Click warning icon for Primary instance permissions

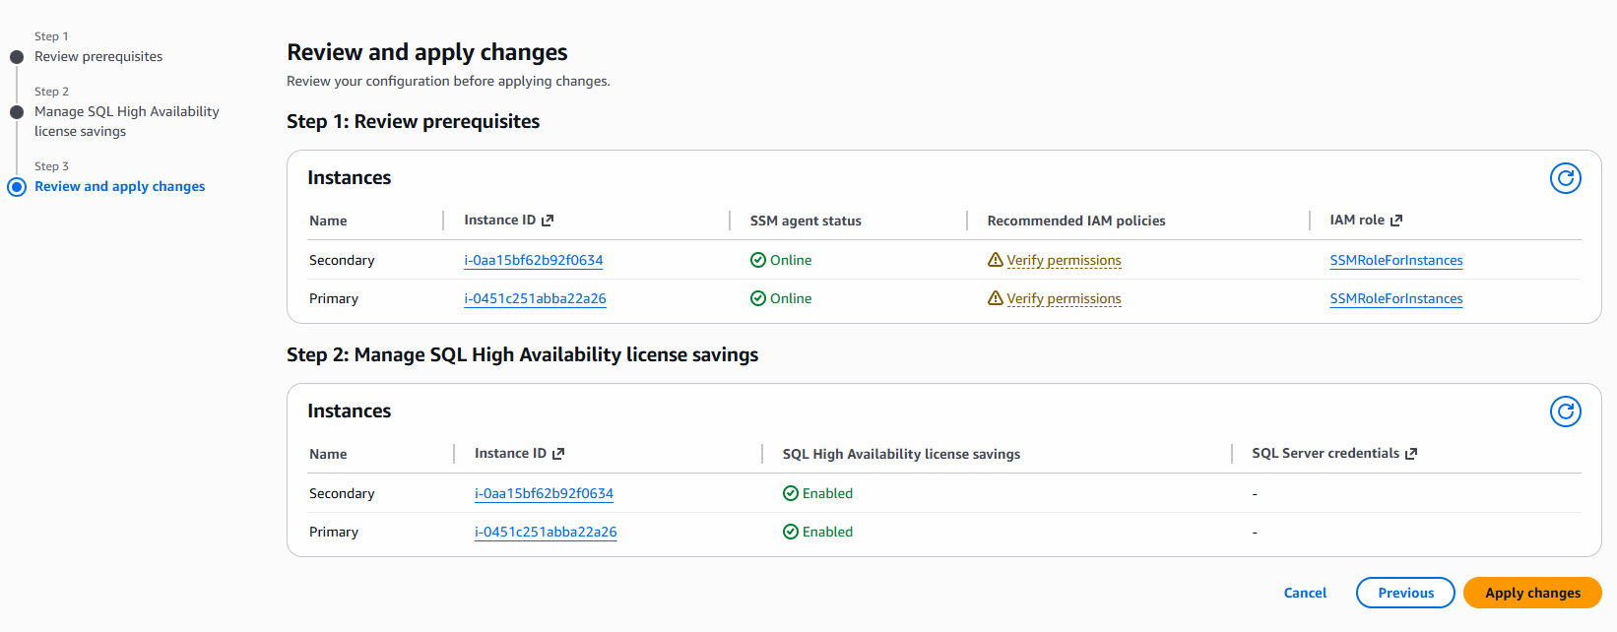(995, 298)
